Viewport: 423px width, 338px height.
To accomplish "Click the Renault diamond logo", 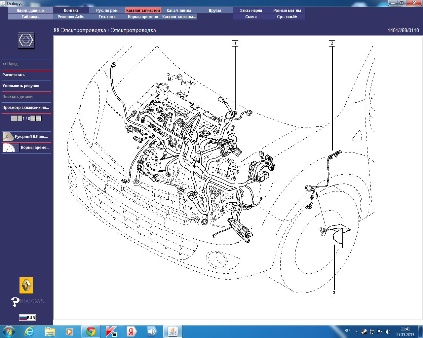I will click(26, 285).
